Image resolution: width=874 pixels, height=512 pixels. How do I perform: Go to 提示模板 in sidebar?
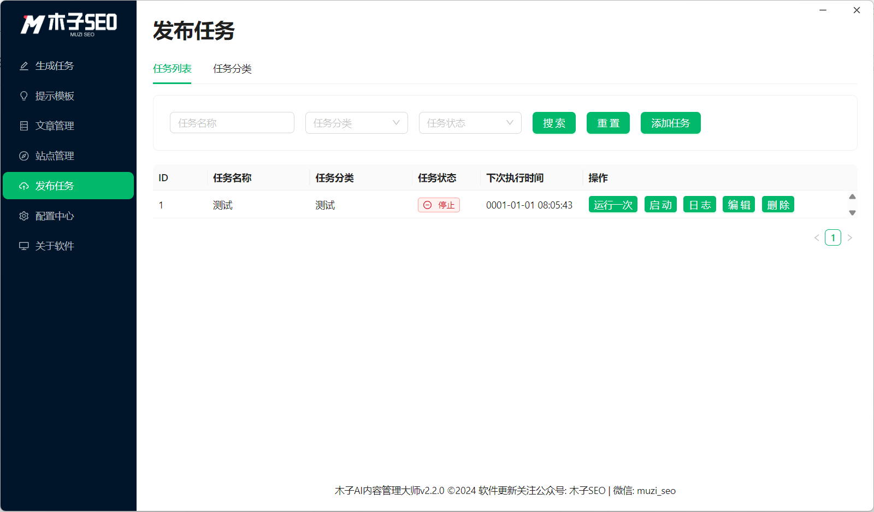[x=68, y=96]
